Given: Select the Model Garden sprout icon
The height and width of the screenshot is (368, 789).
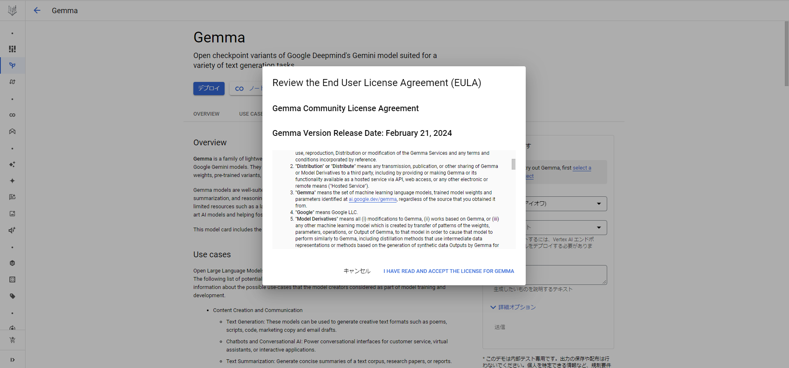Looking at the screenshot, I should (12, 65).
